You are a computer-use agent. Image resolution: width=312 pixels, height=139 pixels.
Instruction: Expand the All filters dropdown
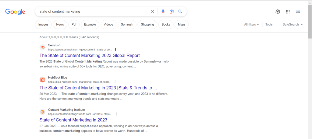click(x=251, y=24)
